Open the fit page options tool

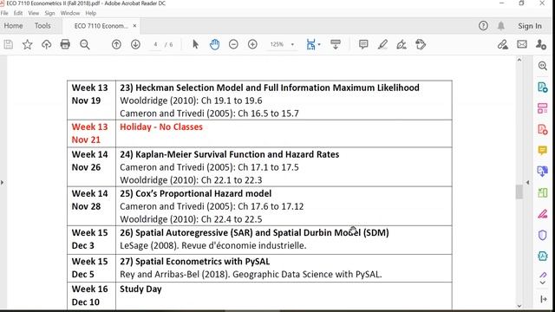click(313, 44)
